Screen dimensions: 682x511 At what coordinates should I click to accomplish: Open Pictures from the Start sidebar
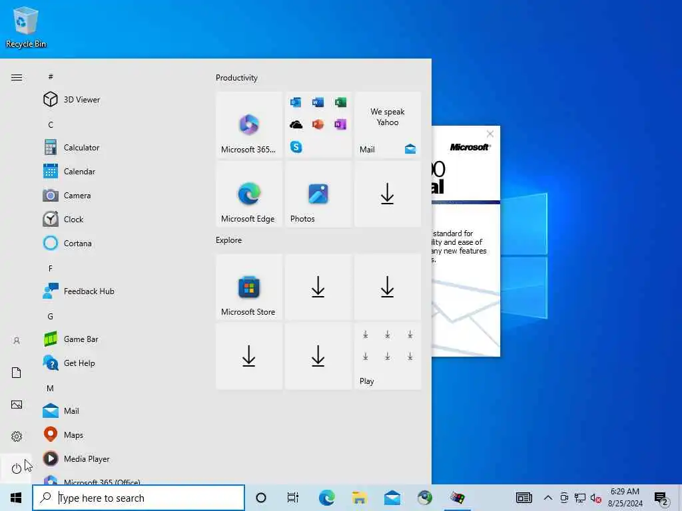tap(17, 405)
